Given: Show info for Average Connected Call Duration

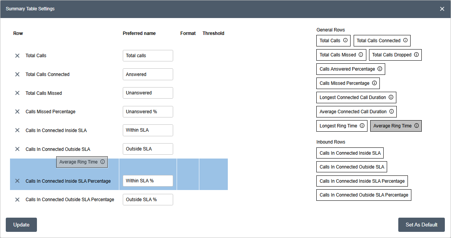Looking at the screenshot, I should coord(391,111).
